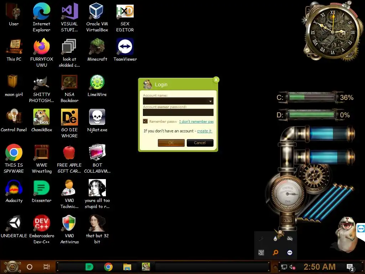Select the SEX EDITOR HxD icon
This screenshot has height=274, width=365.
click(125, 17)
